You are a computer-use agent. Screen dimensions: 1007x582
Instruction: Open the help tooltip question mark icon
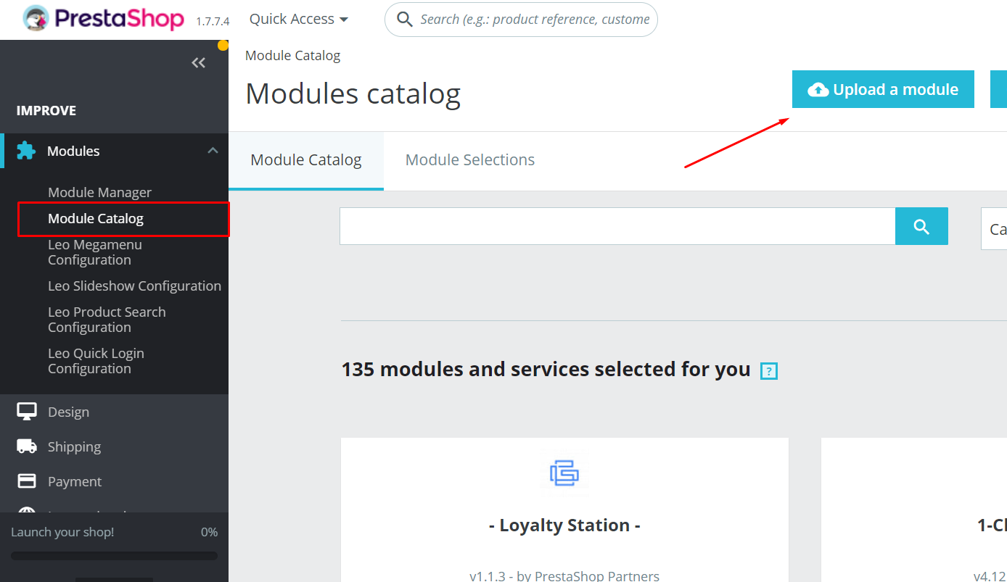tap(768, 370)
